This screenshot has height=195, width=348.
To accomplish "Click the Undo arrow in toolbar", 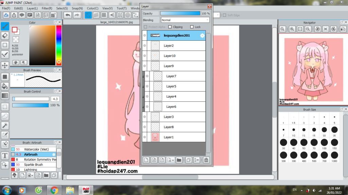I will coord(68,15).
